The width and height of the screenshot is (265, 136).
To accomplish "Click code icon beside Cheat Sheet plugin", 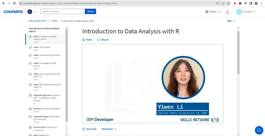I will tap(30, 117).
